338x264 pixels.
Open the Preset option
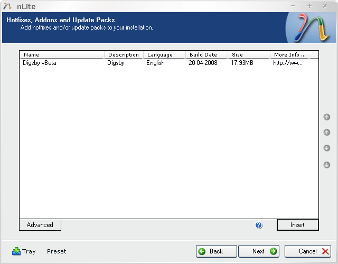[x=57, y=251]
